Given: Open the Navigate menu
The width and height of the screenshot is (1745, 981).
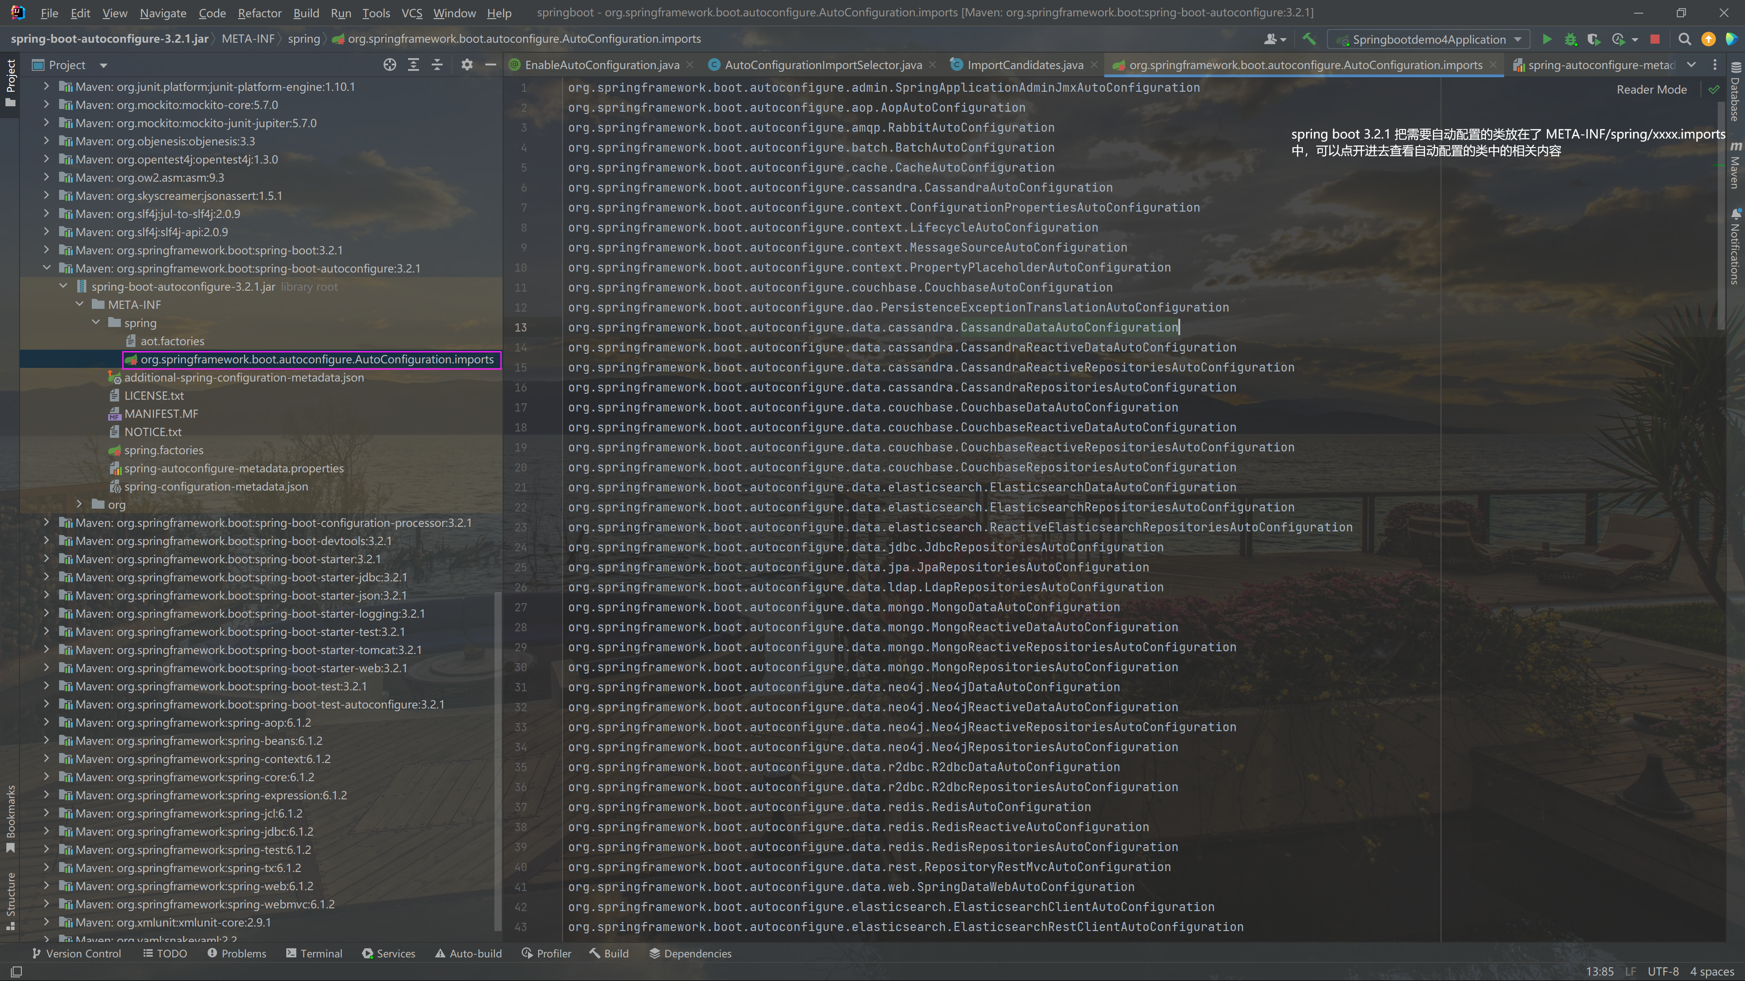Looking at the screenshot, I should click(x=163, y=13).
